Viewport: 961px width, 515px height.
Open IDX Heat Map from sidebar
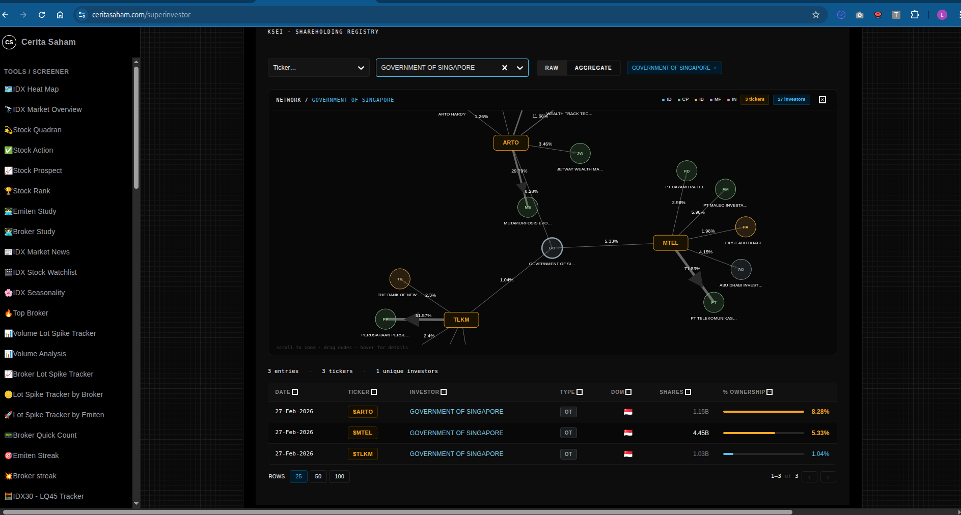coord(36,89)
